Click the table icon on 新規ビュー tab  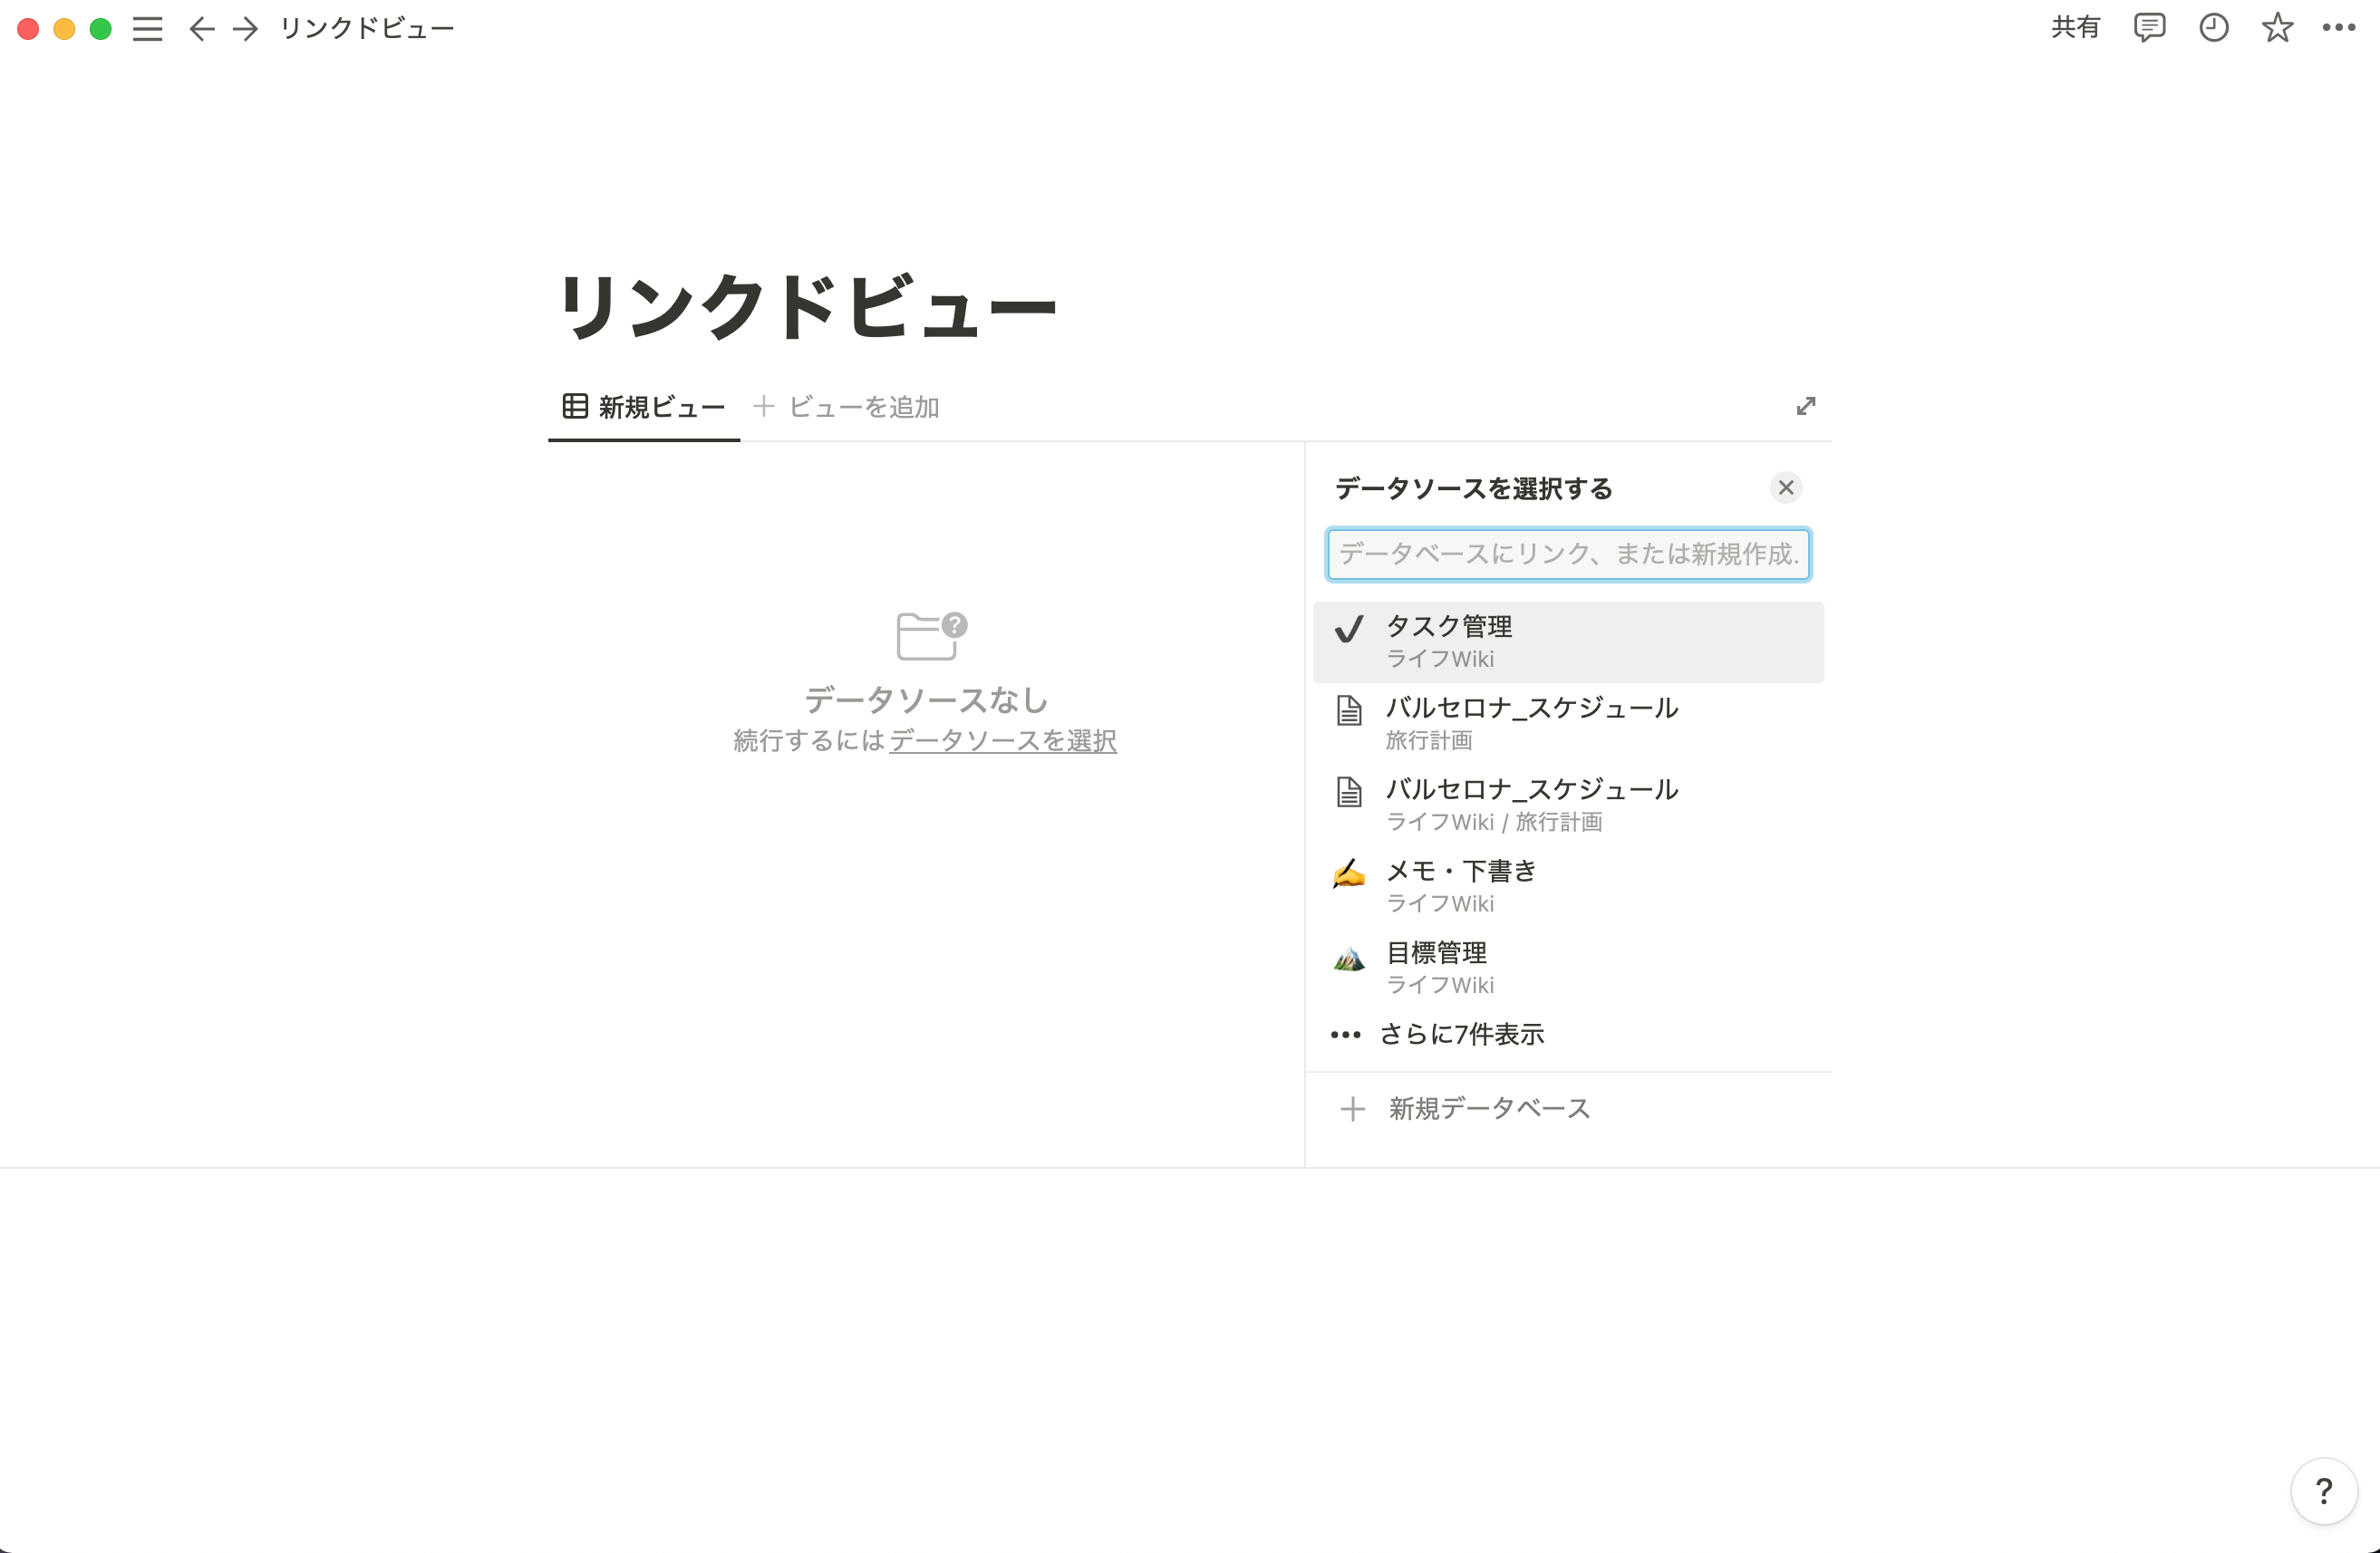[x=575, y=406]
